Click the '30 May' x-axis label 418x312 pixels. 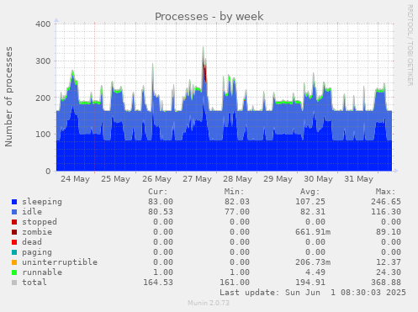(318, 179)
